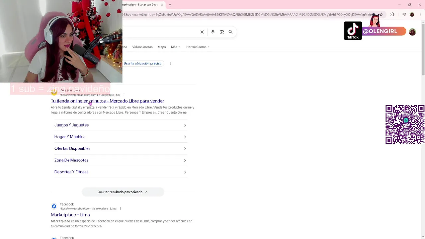The height and width of the screenshot is (239, 425).
Task: Bookmark this page with the star icon
Action: point(381,15)
